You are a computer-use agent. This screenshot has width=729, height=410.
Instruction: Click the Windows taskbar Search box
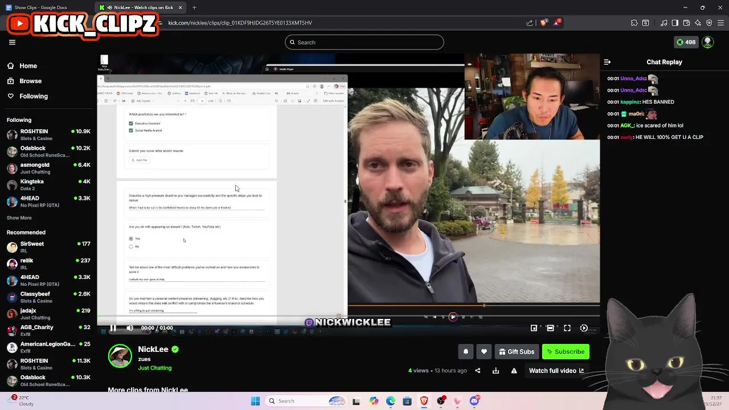307,401
